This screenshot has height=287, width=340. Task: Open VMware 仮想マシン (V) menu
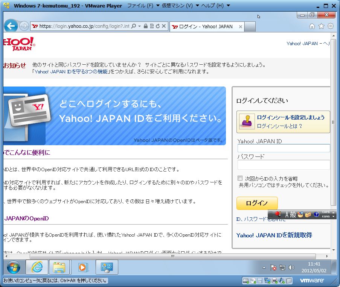click(x=180, y=5)
